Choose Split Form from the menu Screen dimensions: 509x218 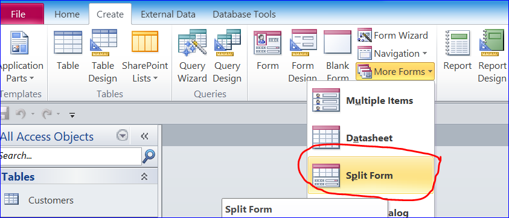coord(370,176)
